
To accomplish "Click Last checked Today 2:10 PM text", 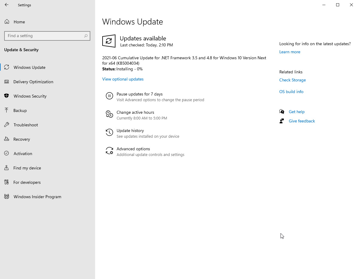I will point(146,45).
